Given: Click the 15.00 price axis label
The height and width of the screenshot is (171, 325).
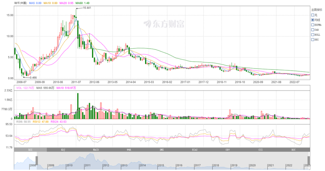Looking at the screenshot, I should [x=10, y=15].
